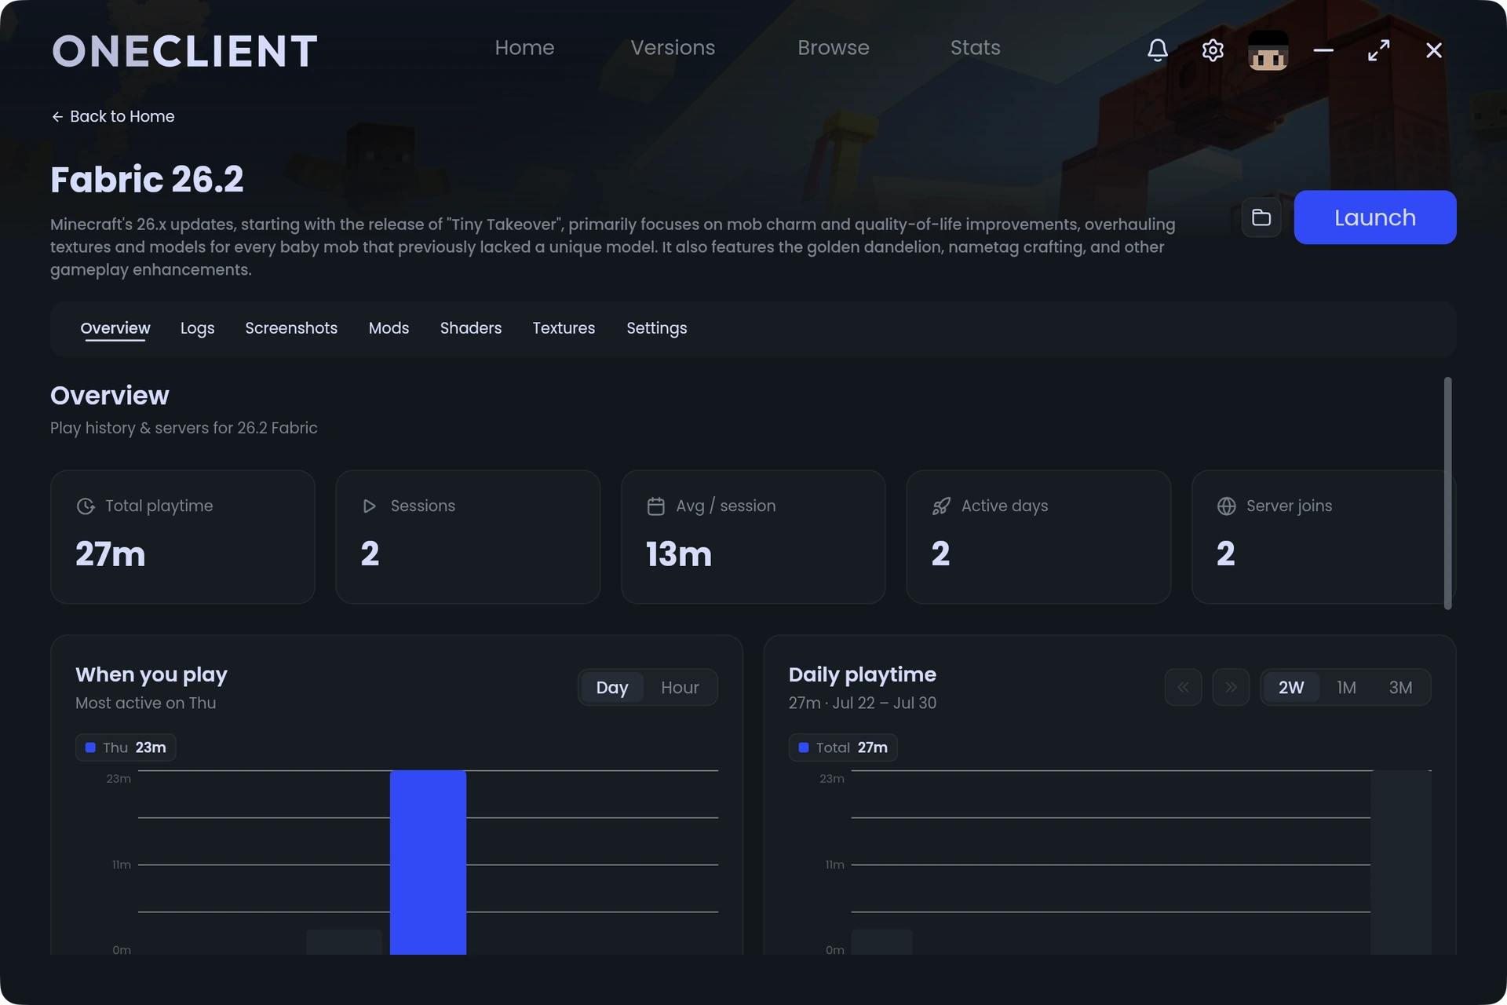Open the Stats nav item

pyautogui.click(x=975, y=48)
